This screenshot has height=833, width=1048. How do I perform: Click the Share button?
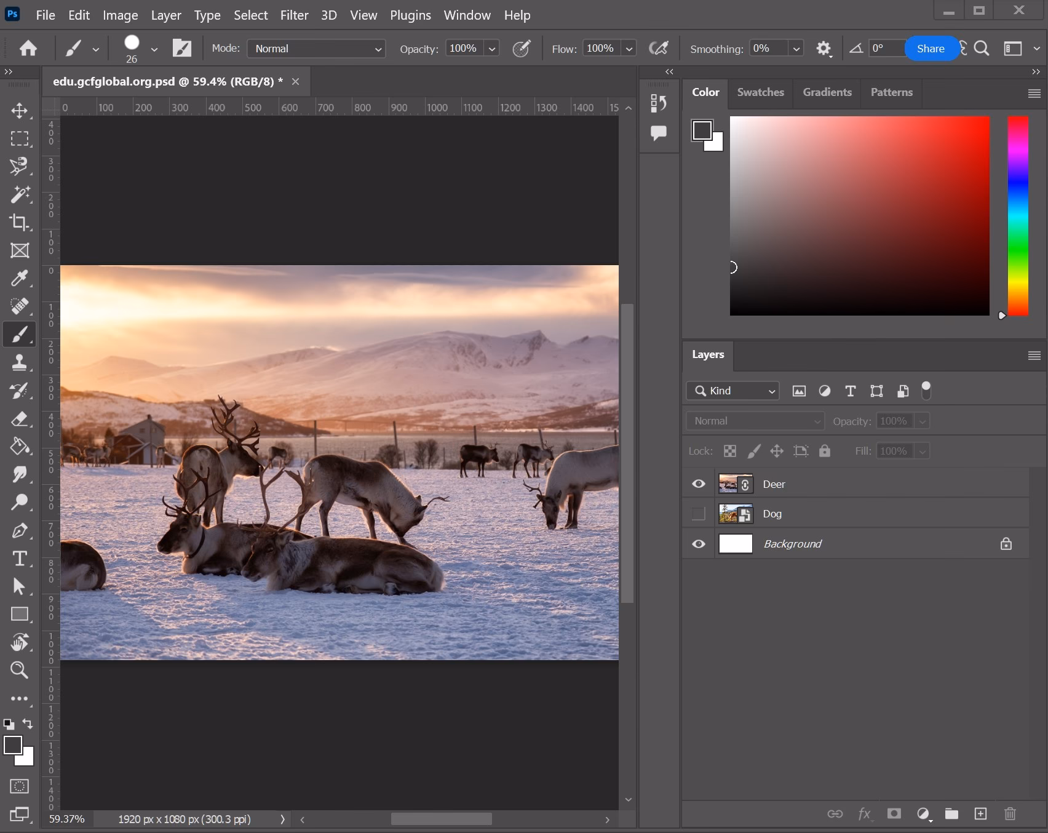(x=931, y=49)
